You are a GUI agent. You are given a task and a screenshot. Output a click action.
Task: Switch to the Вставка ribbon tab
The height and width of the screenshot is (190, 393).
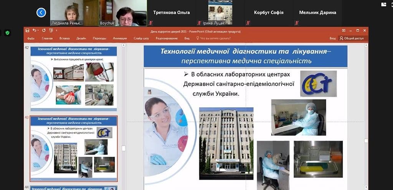(x=64, y=39)
